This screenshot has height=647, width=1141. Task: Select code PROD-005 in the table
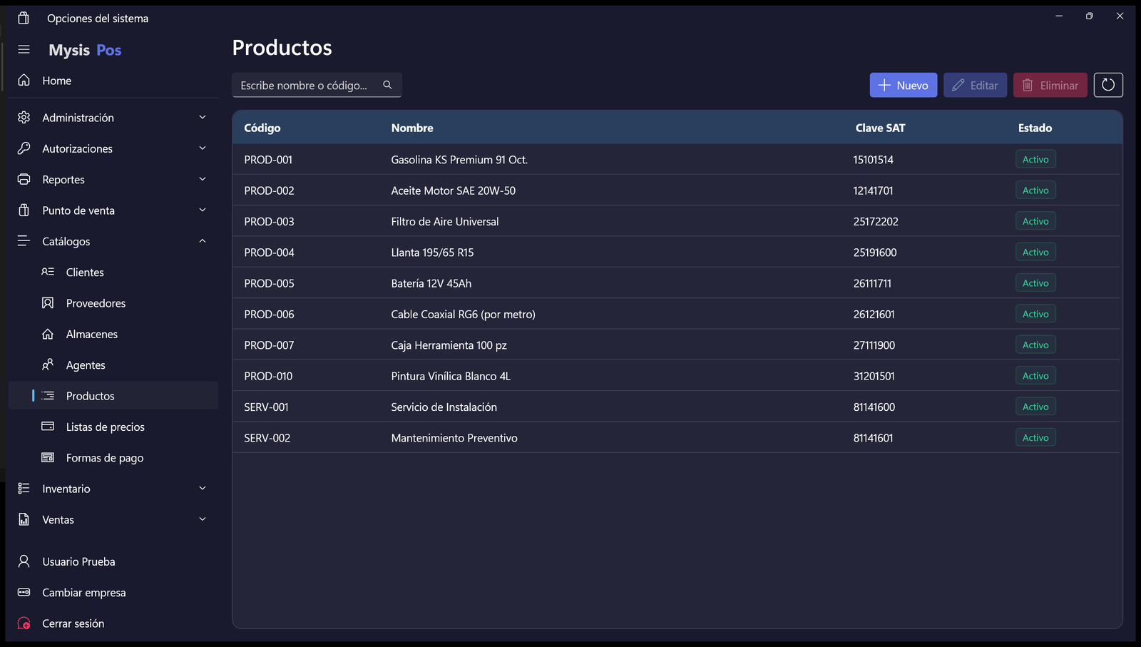(269, 283)
